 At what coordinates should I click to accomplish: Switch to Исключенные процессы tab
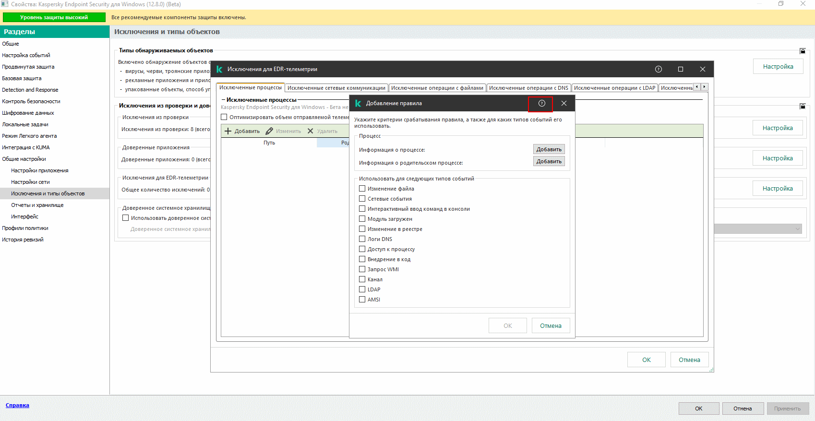[x=251, y=87]
